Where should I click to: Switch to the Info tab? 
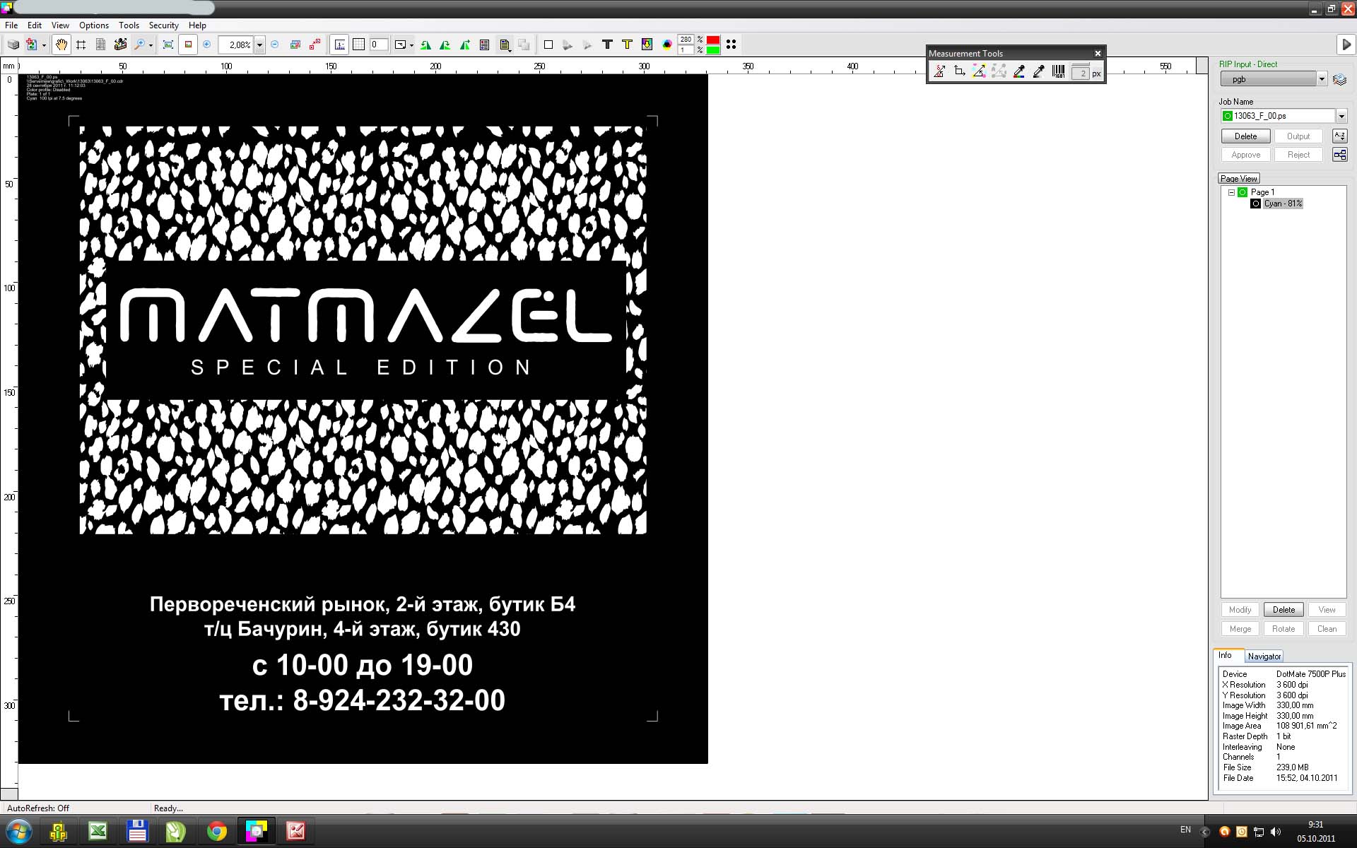[x=1225, y=655]
